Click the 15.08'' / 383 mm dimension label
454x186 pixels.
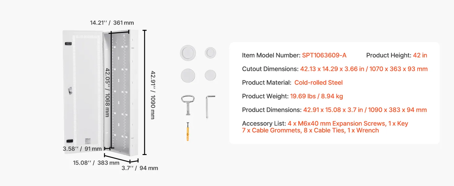(96, 163)
